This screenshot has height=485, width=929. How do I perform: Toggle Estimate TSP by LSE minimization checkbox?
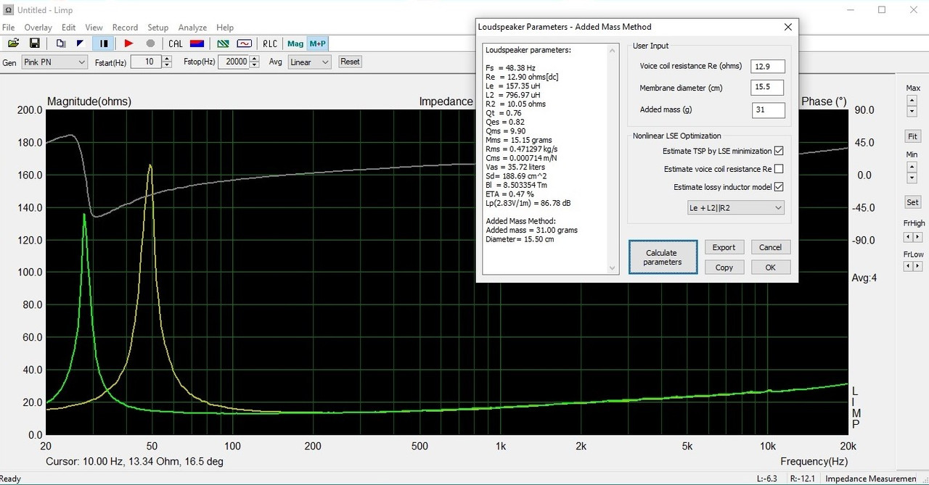pos(779,151)
